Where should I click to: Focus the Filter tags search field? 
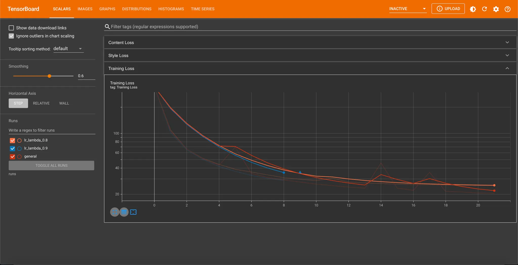pyautogui.click(x=310, y=27)
